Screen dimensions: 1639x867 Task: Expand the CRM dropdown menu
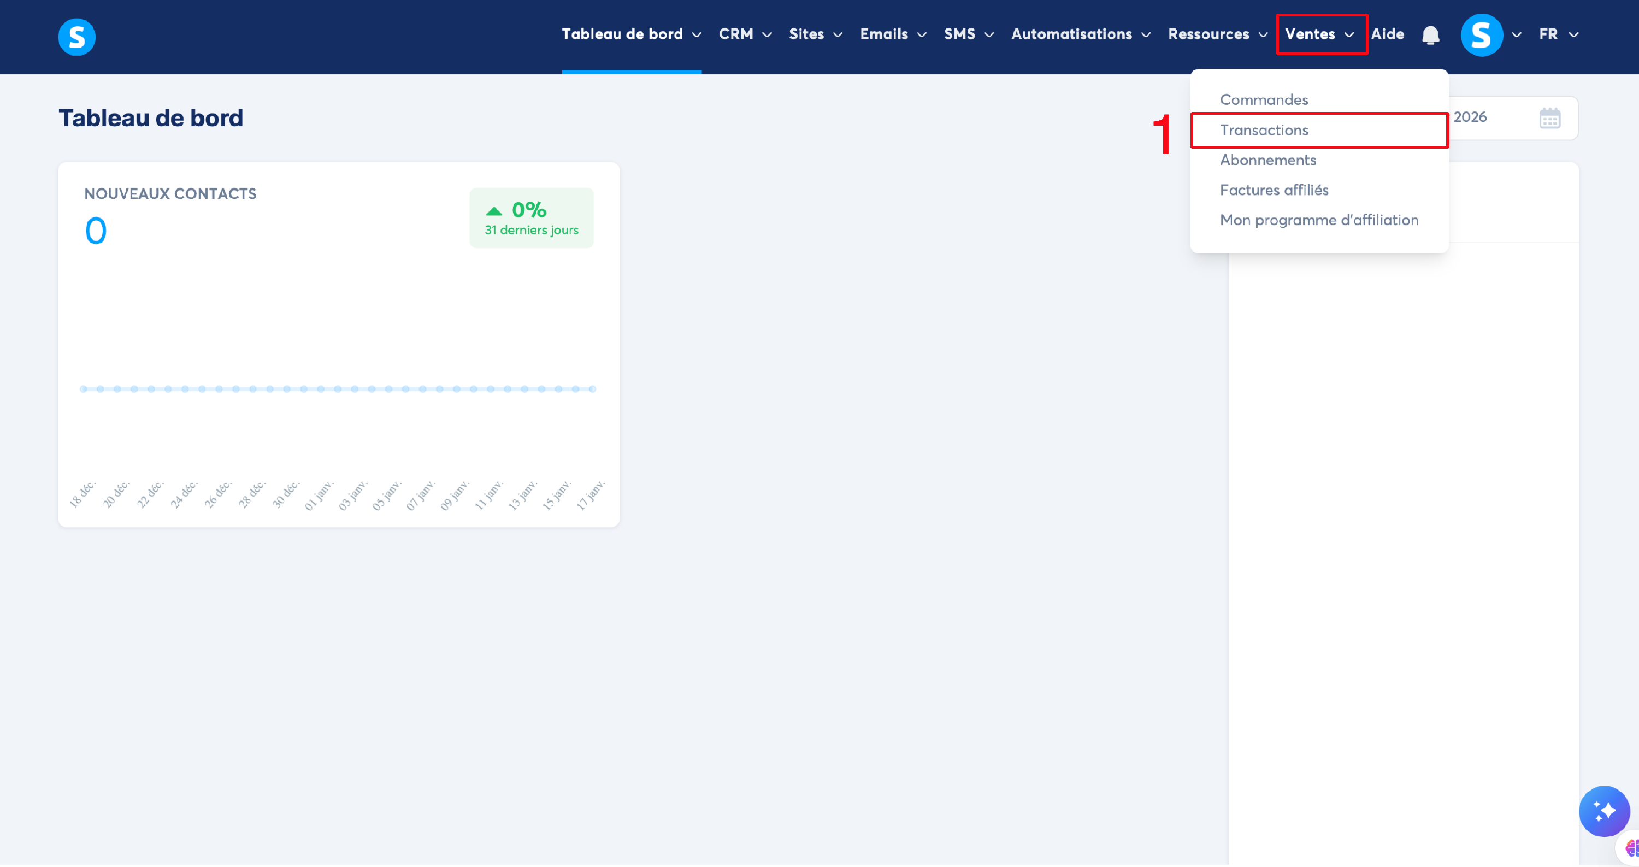pyautogui.click(x=745, y=34)
